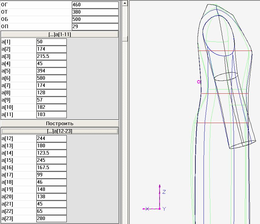The width and height of the screenshot is (260, 224).
Task: Select the a[20] field with 138
Action: [52, 197]
